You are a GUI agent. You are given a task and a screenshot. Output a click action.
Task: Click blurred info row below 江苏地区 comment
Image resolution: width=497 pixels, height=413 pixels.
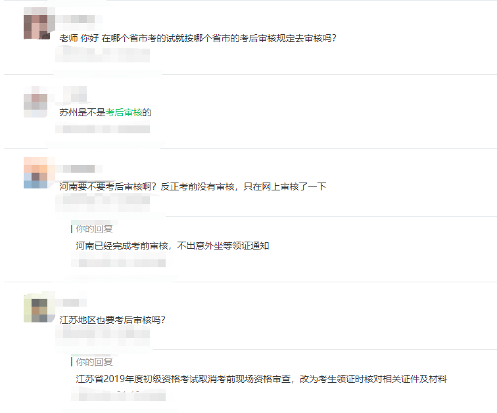click(x=103, y=334)
